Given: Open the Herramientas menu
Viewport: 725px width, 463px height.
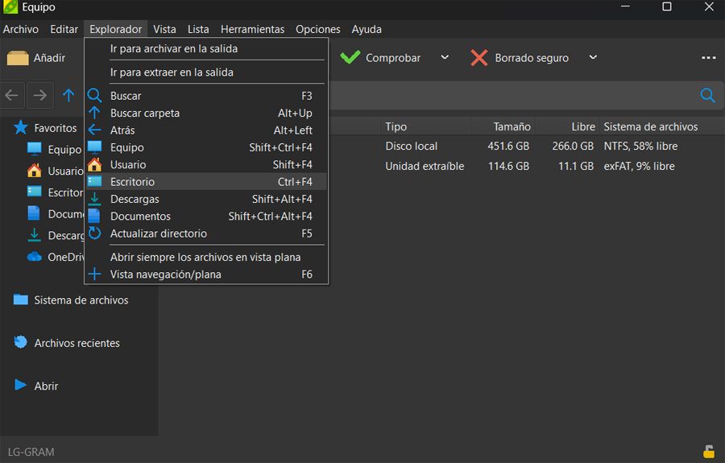Looking at the screenshot, I should pyautogui.click(x=252, y=29).
